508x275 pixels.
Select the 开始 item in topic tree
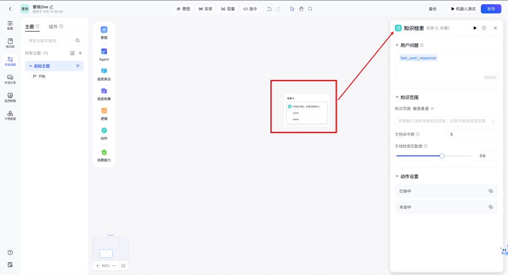42,76
